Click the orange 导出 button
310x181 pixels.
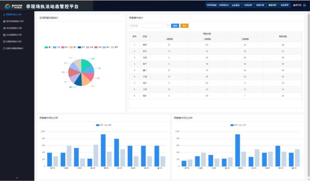click(x=184, y=25)
